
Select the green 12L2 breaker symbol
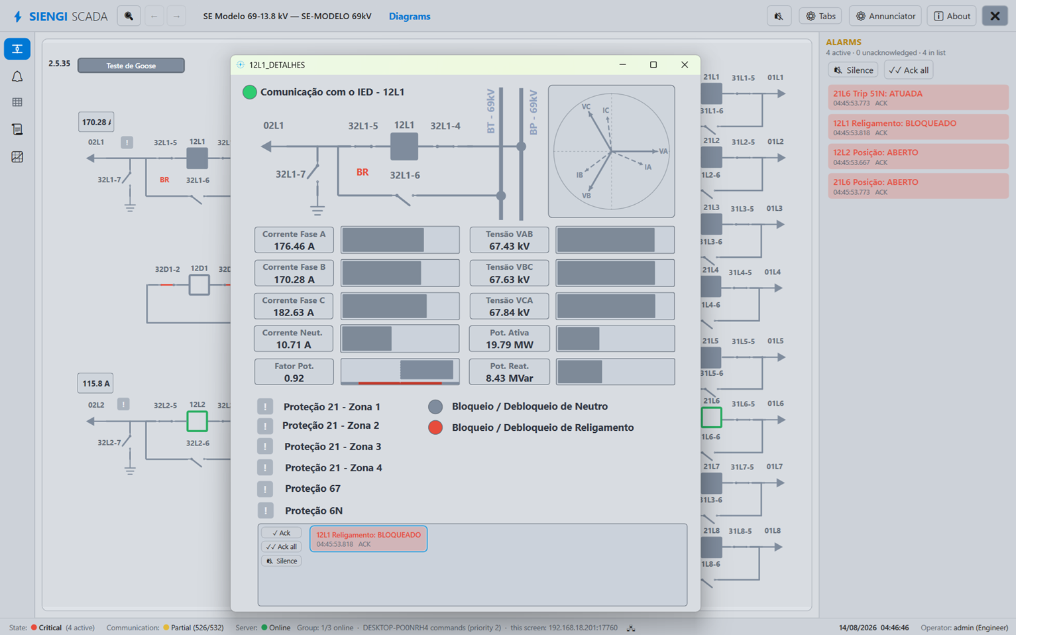tap(197, 421)
